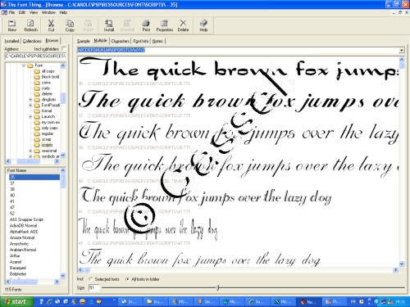Click the Delete toolbar icon
This screenshot has width=410, height=307.
[183, 25]
